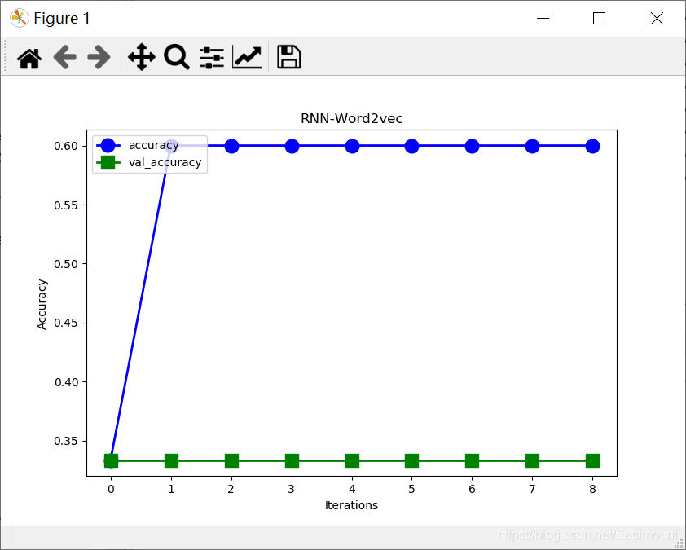Click the blue accuracy marker at iteration 4

click(352, 146)
